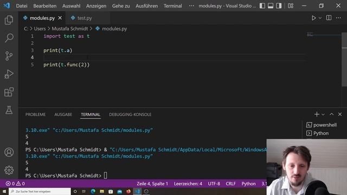347x195 pixels.
Task: Open the Gehe zu menu
Action: point(121,6)
